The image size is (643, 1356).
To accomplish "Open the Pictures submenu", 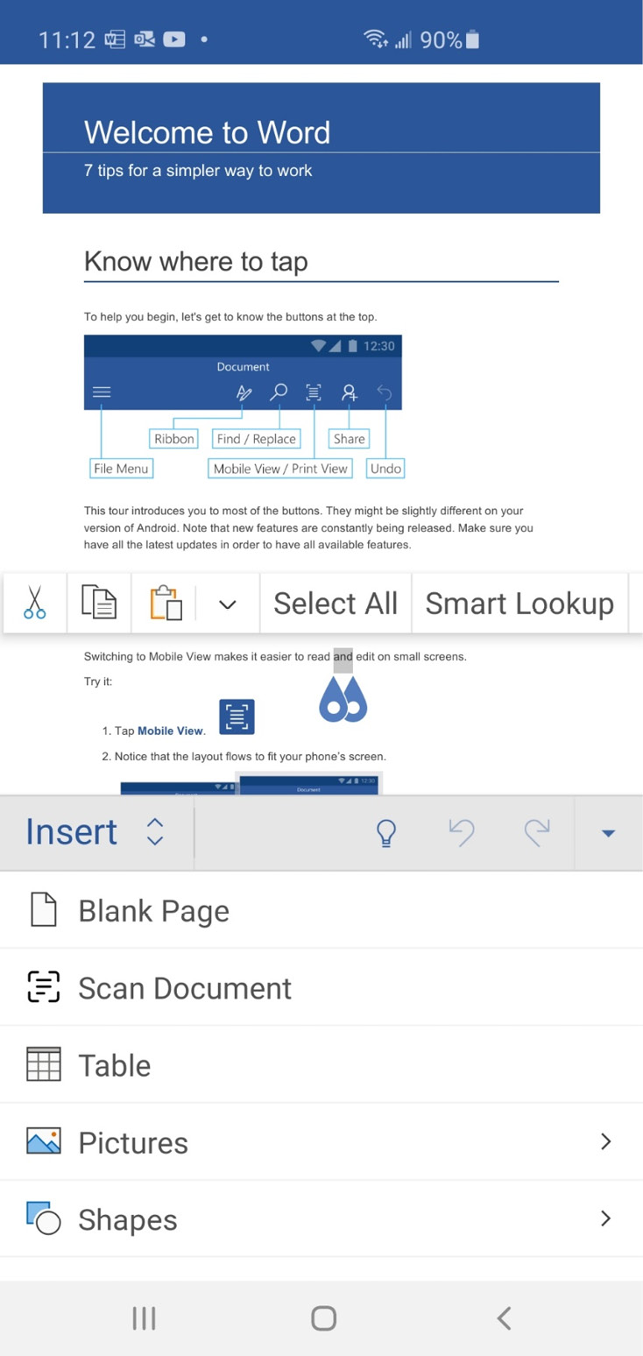I will coord(321,1141).
